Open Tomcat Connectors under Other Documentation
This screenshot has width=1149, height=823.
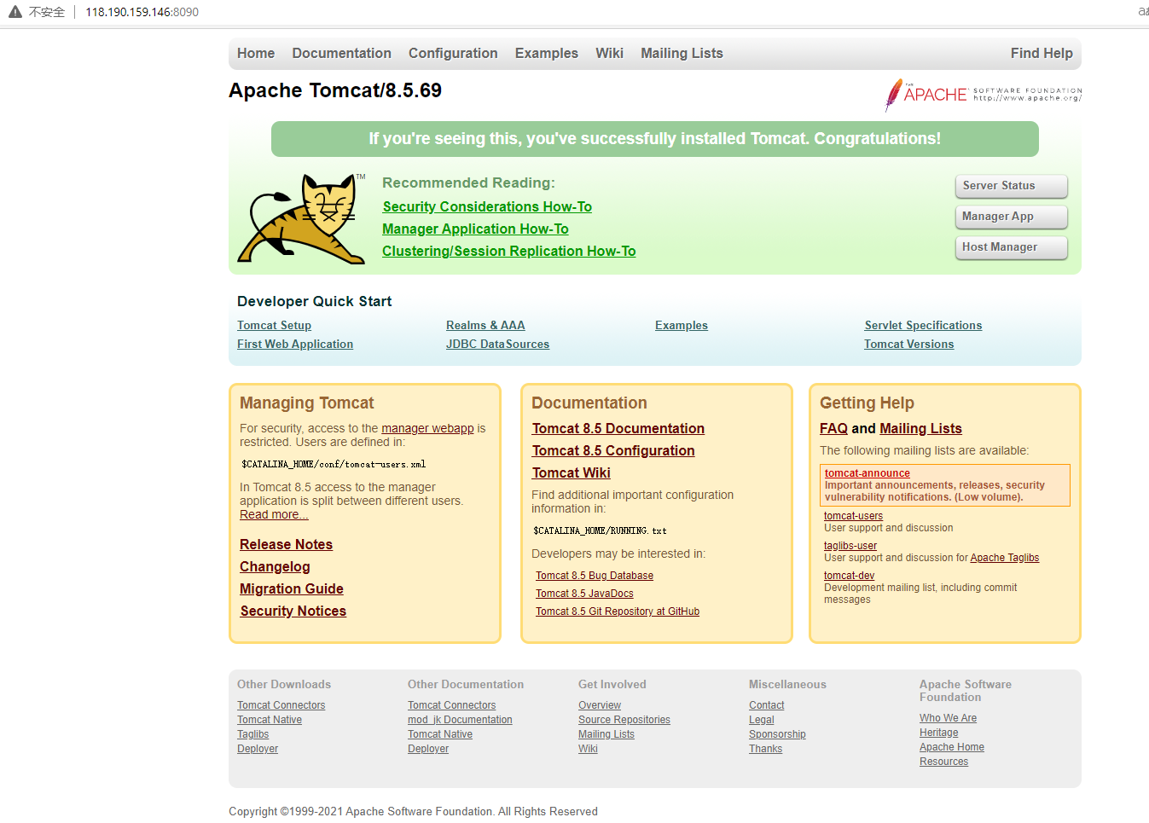coord(451,705)
